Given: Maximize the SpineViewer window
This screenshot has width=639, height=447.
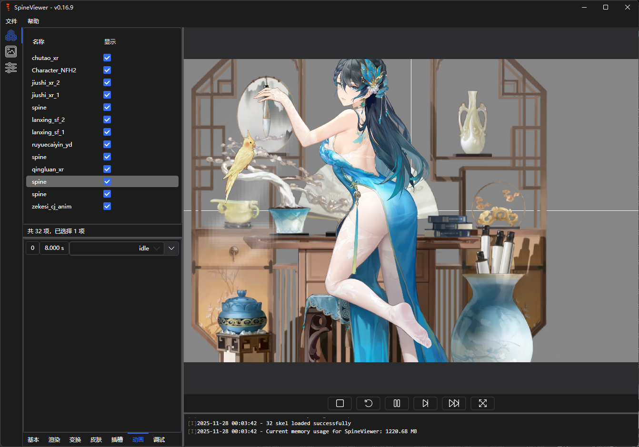Looking at the screenshot, I should [606, 7].
